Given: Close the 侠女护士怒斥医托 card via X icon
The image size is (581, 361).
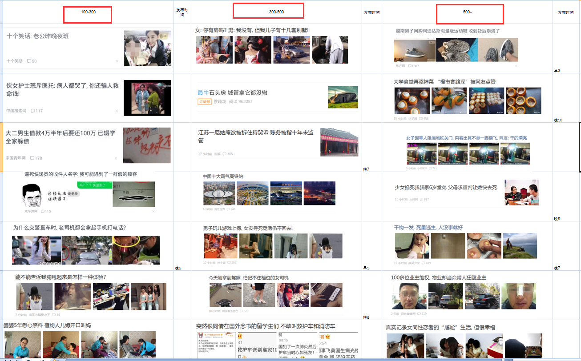Looking at the screenshot, I should pos(117,111).
